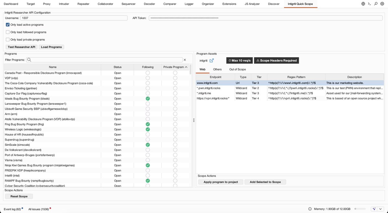Open the Proxy tab
388x213 pixels.
pos(47,4)
